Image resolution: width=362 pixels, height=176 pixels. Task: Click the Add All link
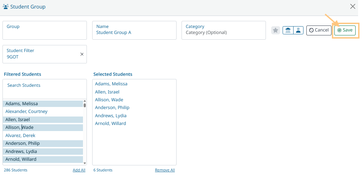(79, 170)
